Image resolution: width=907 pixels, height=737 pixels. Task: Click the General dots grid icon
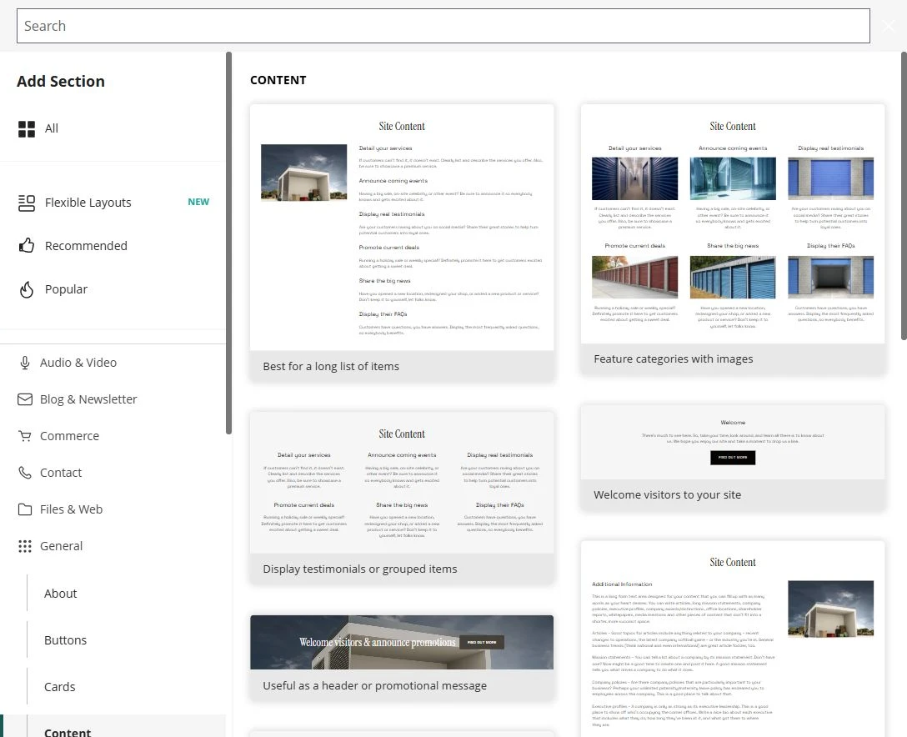(x=25, y=546)
